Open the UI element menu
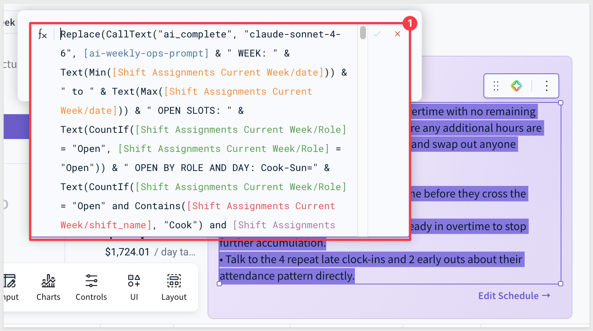This screenshot has width=593, height=331. pyautogui.click(x=134, y=288)
